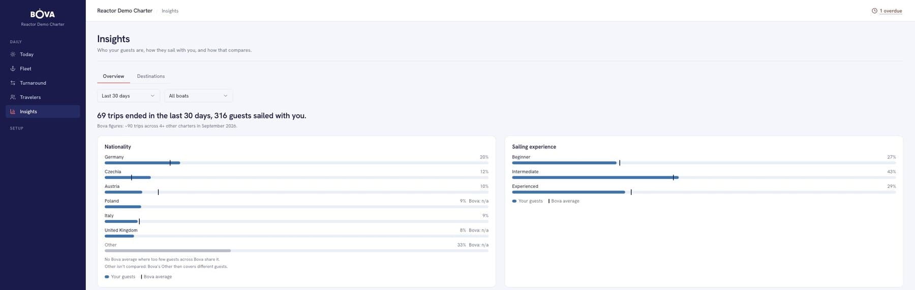Switch to the Destinations tab
Screen dimensions: 915x290
pos(151,76)
